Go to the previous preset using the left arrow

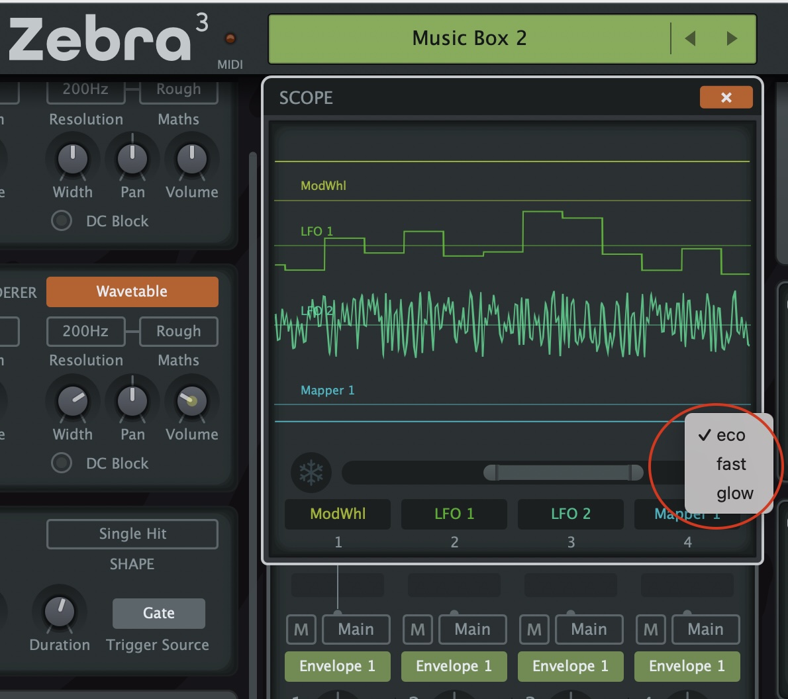[691, 38]
